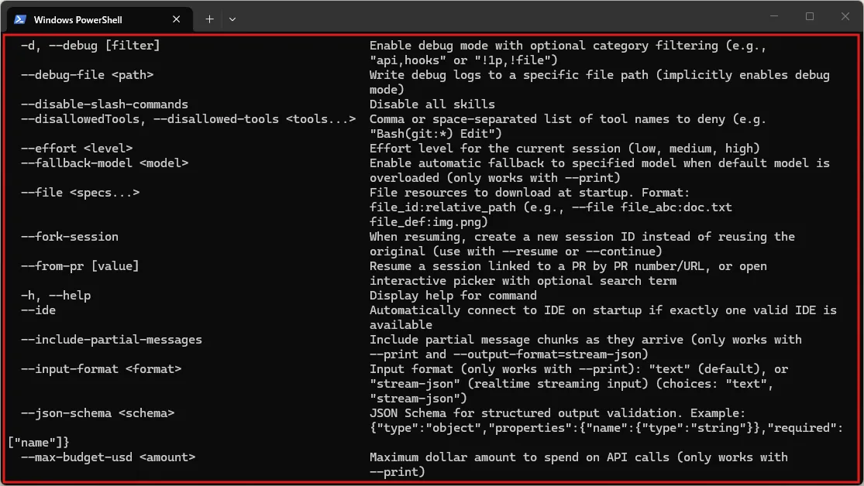Maximize the terminal window
This screenshot has width=864, height=486.
click(810, 16)
